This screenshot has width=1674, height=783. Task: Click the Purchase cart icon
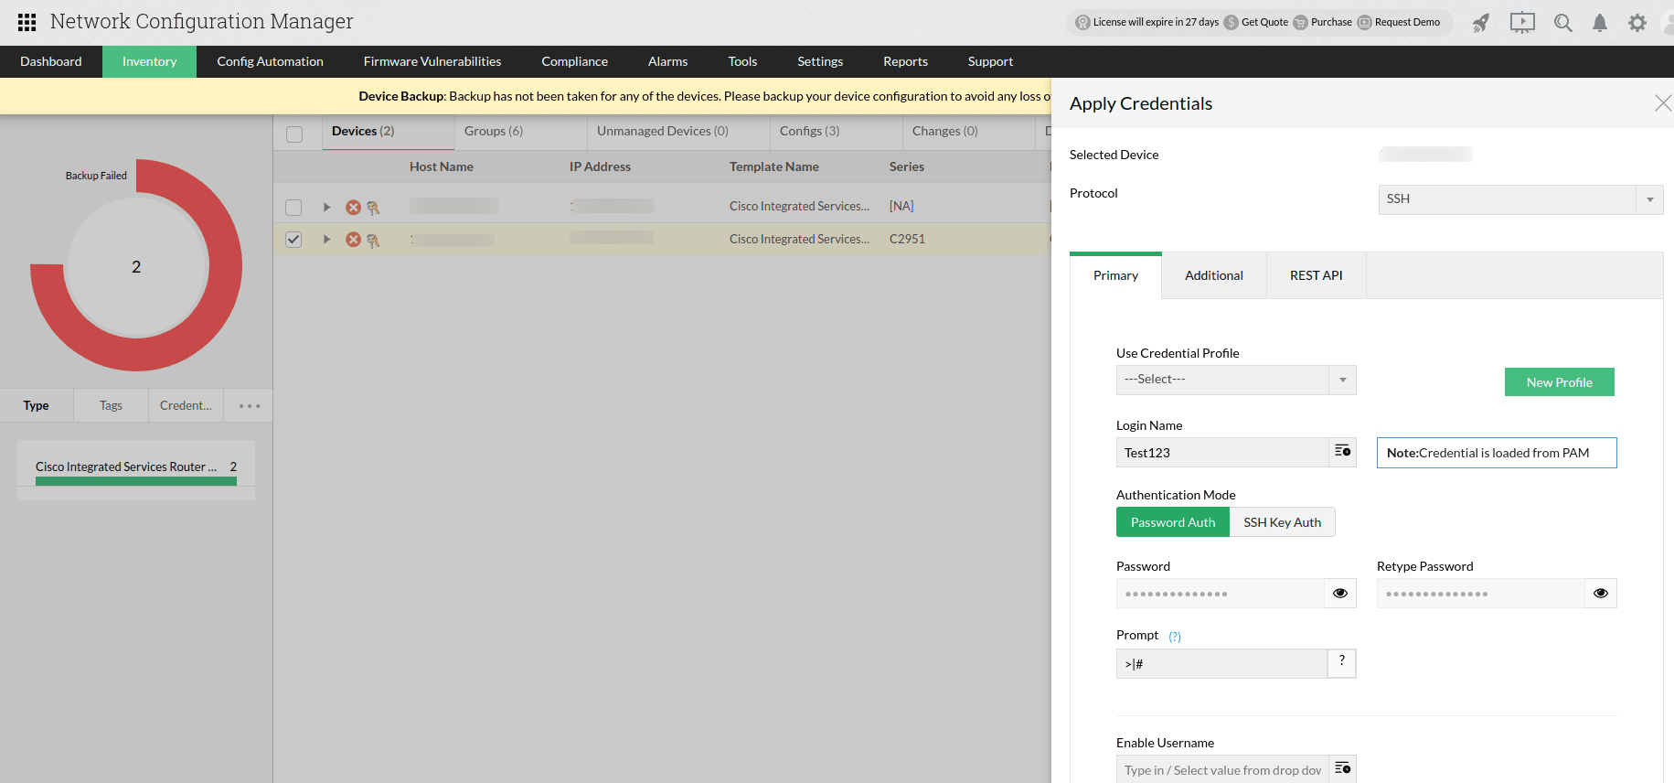coord(1300,23)
